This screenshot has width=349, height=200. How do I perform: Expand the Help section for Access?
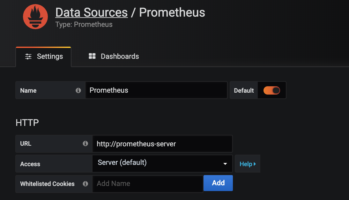point(247,164)
